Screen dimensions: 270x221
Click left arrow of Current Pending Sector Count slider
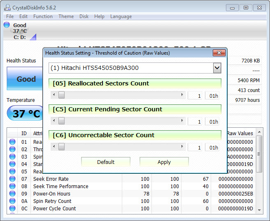pyautogui.click(x=54, y=121)
